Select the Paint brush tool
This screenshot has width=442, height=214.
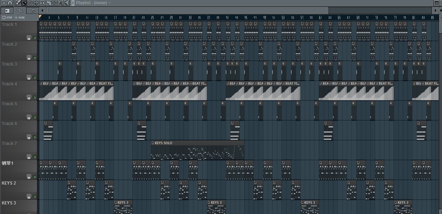pos(24,3)
